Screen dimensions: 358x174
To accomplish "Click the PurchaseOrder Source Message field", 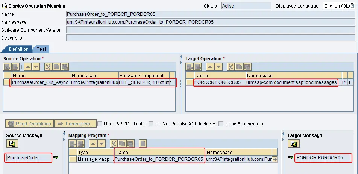I will (28, 157).
